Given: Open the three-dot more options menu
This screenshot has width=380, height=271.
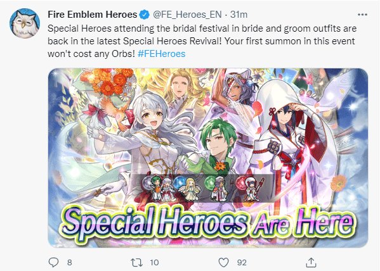Looking at the screenshot, I should click(x=362, y=15).
